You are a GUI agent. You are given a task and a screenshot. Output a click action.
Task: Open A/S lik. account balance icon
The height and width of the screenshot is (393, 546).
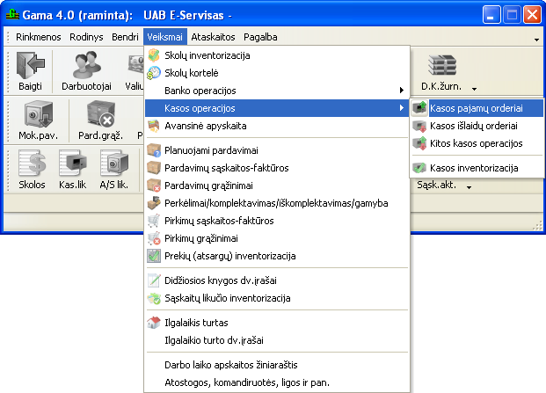(x=114, y=163)
